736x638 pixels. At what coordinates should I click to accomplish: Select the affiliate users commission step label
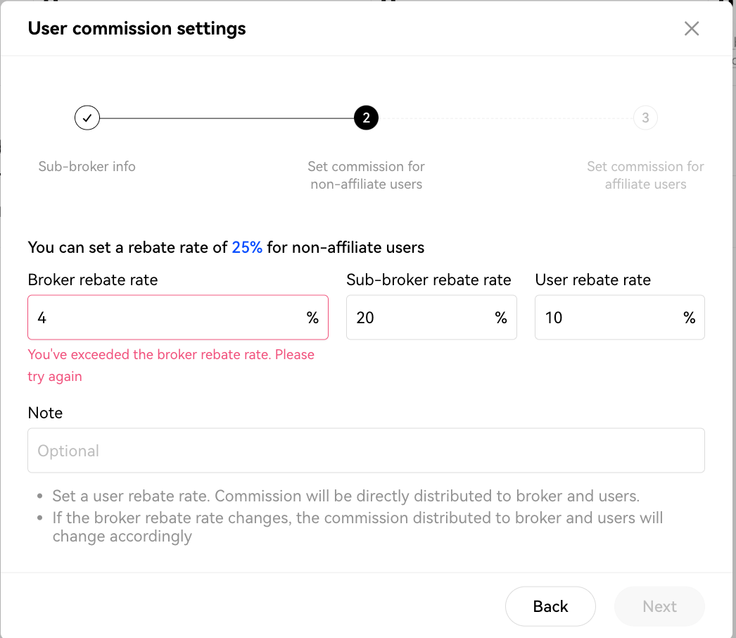pyautogui.click(x=645, y=175)
